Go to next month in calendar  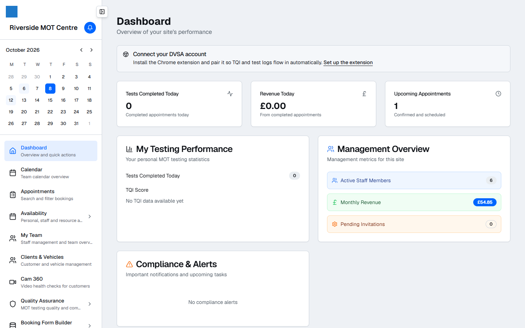92,50
